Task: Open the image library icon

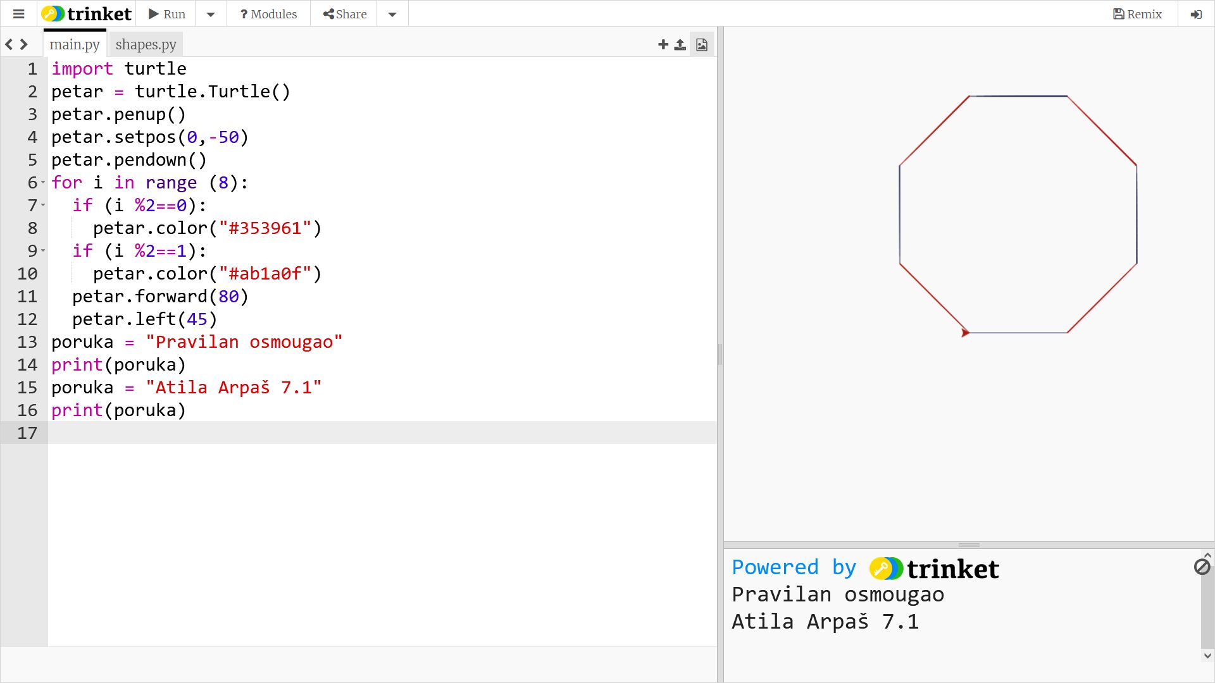Action: [x=701, y=44]
